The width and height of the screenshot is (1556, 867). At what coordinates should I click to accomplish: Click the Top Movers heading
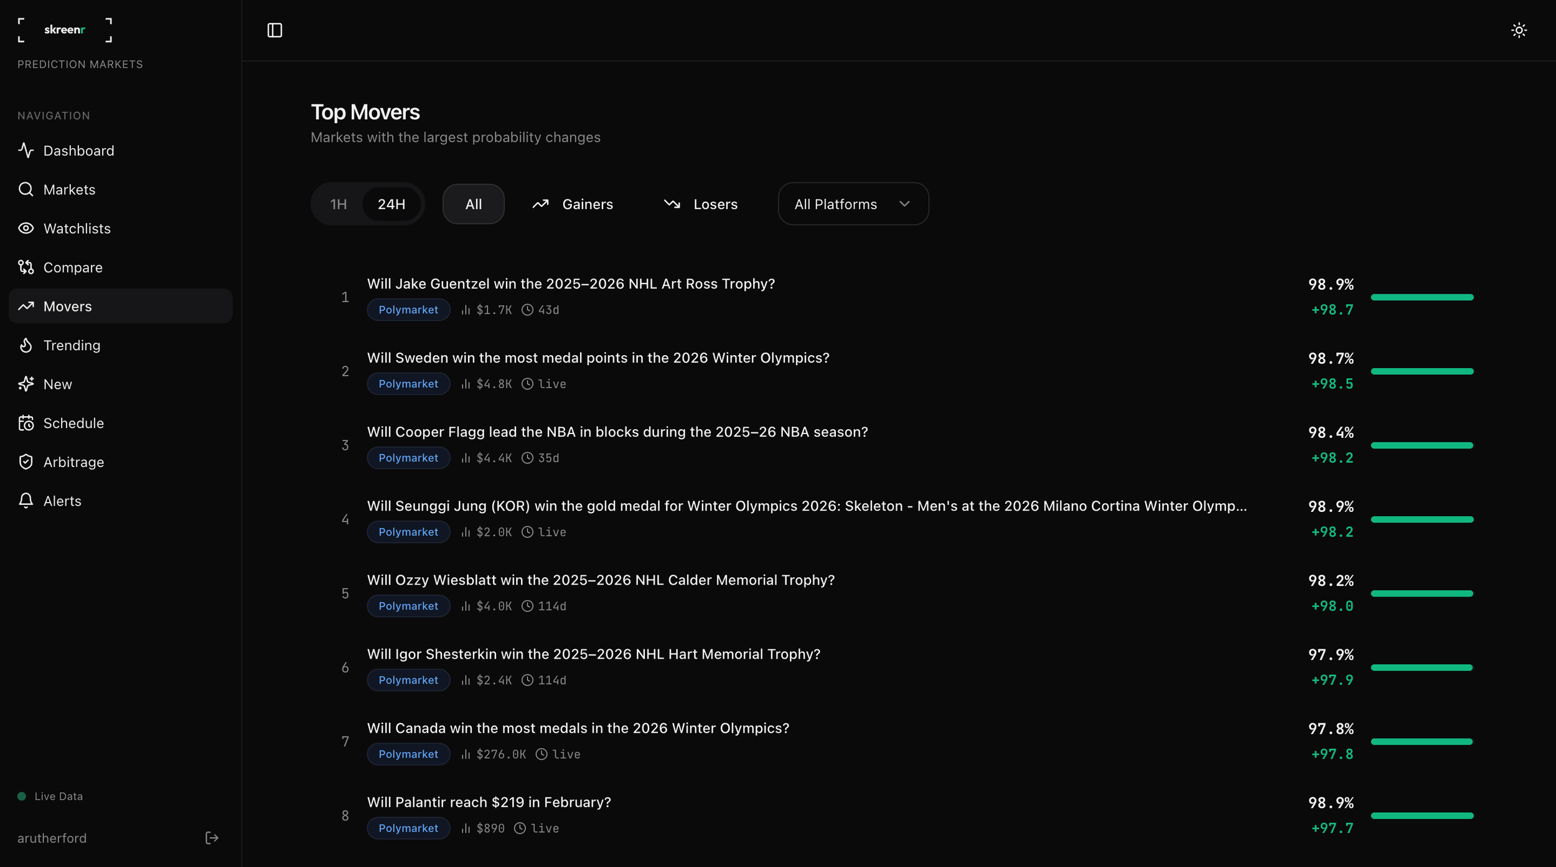[x=365, y=112]
